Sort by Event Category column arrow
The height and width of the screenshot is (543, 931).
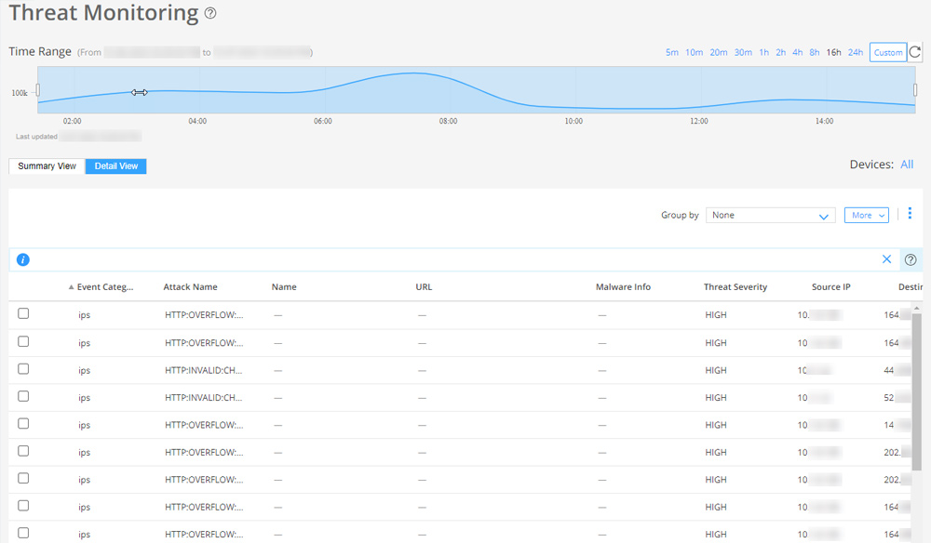coord(72,287)
